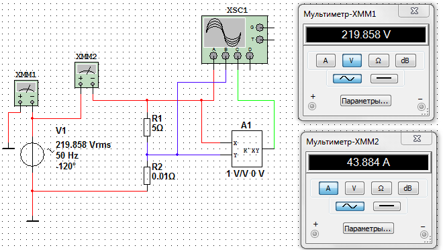Image resolution: width=443 pixels, height=250 pixels.
Task: Select the V1 AC voltage source symbol
Action: [32, 155]
